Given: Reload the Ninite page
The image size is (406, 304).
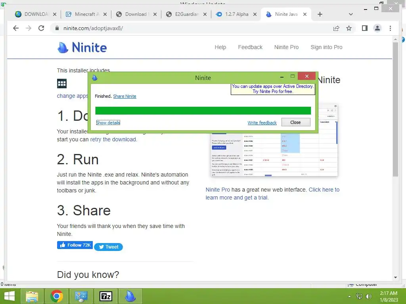Looking at the screenshot, I should tap(41, 28).
